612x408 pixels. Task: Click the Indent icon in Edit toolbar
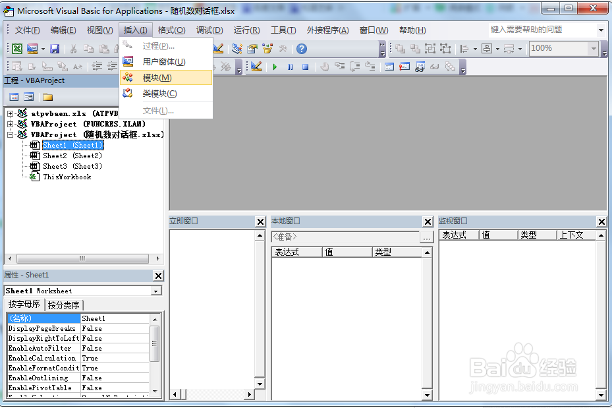(x=97, y=67)
